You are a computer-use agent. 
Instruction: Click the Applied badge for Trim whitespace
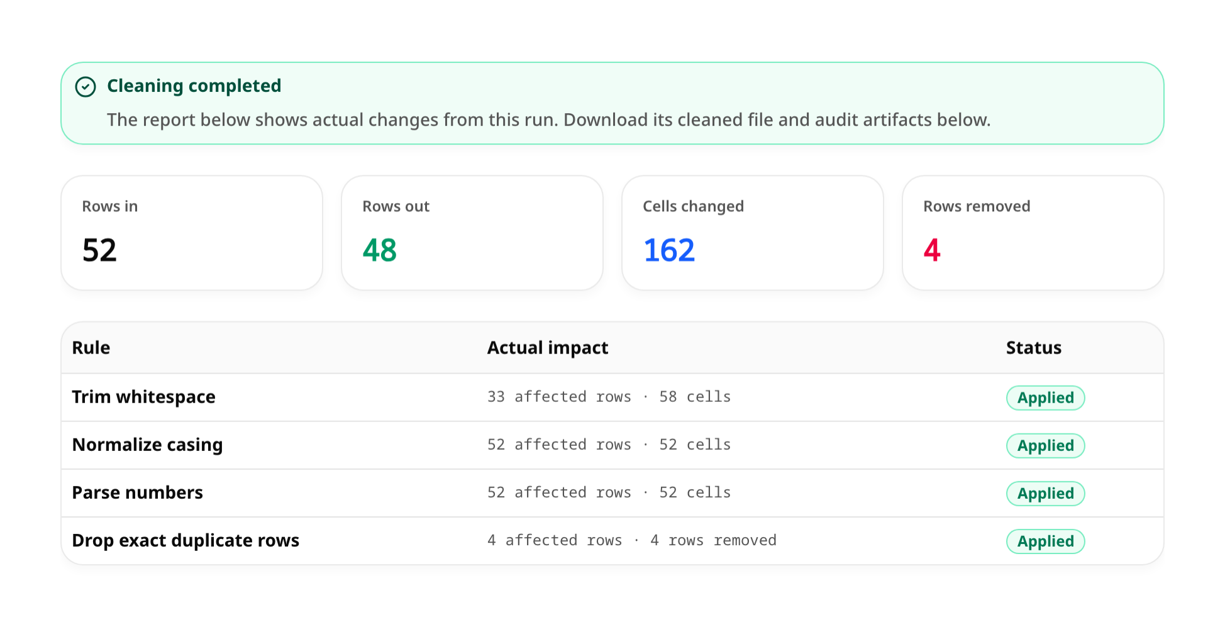(x=1046, y=398)
